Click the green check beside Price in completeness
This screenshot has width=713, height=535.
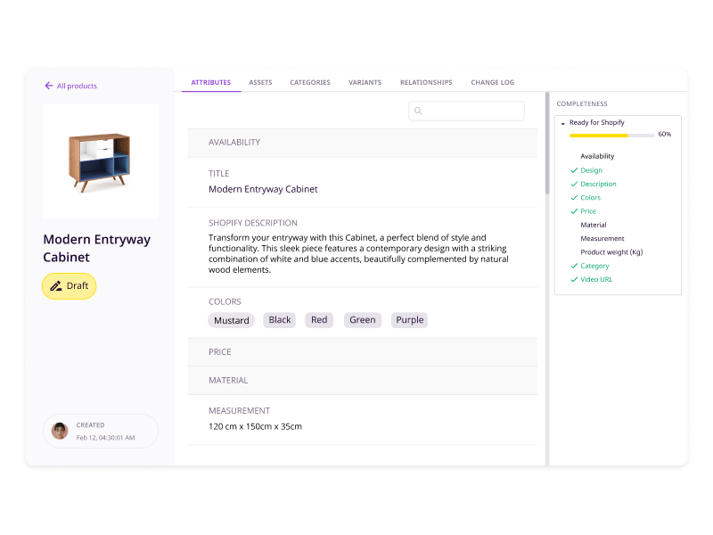(575, 211)
